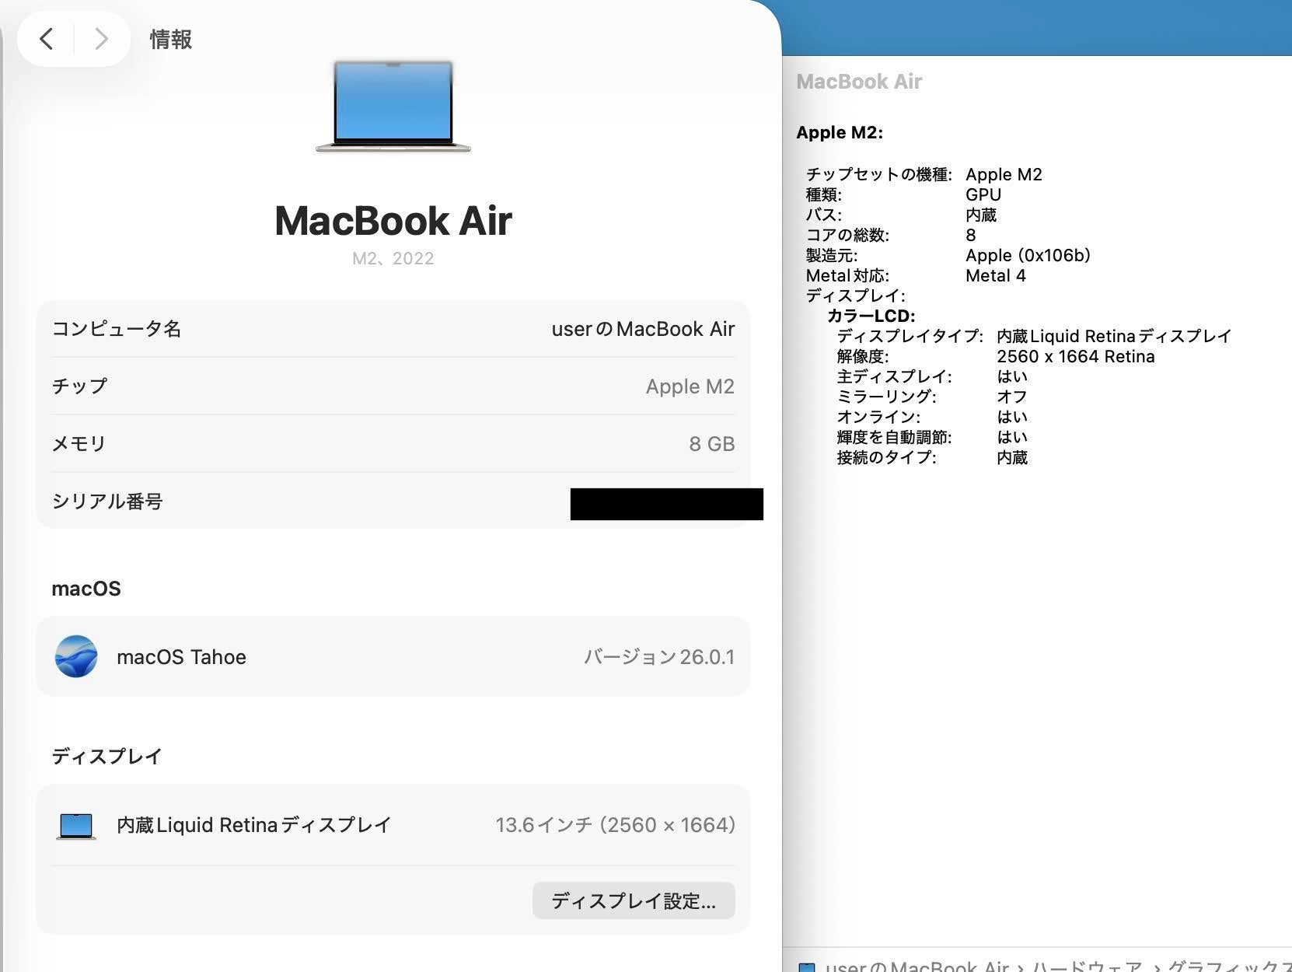The image size is (1292, 972).
Task: Click the 13.6インチ (2560 × 1664) text
Action: click(615, 825)
